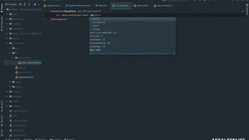The image size is (249, 140).
Task: Click the @endcomponent line in editor
Action: 59,19
